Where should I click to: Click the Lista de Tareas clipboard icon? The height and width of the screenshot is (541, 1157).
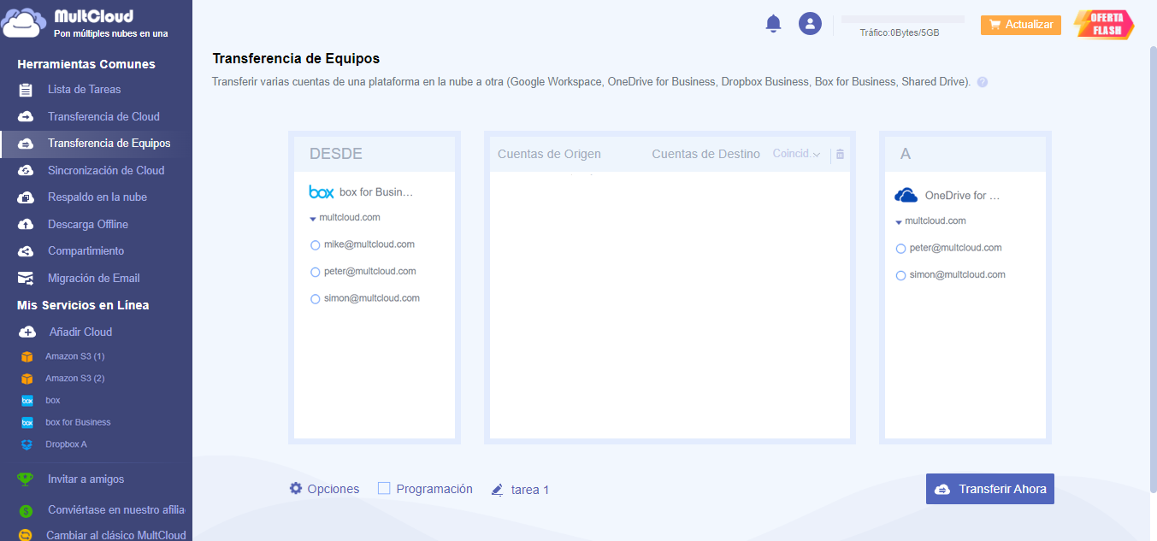26,90
